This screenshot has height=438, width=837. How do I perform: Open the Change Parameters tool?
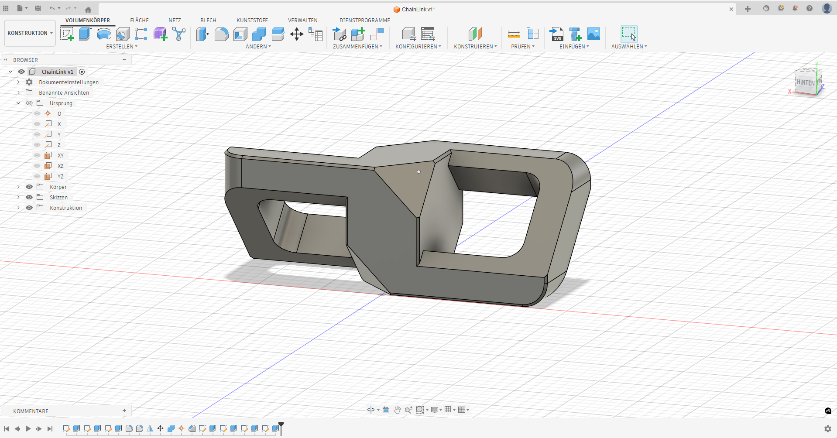tap(315, 34)
